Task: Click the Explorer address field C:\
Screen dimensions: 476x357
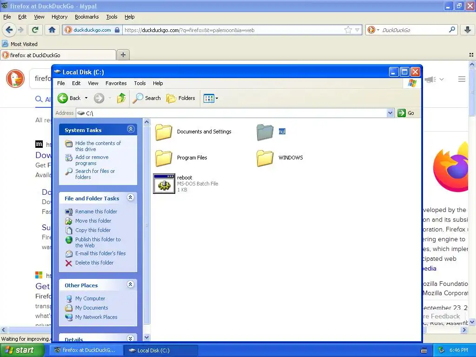Action: coord(231,113)
